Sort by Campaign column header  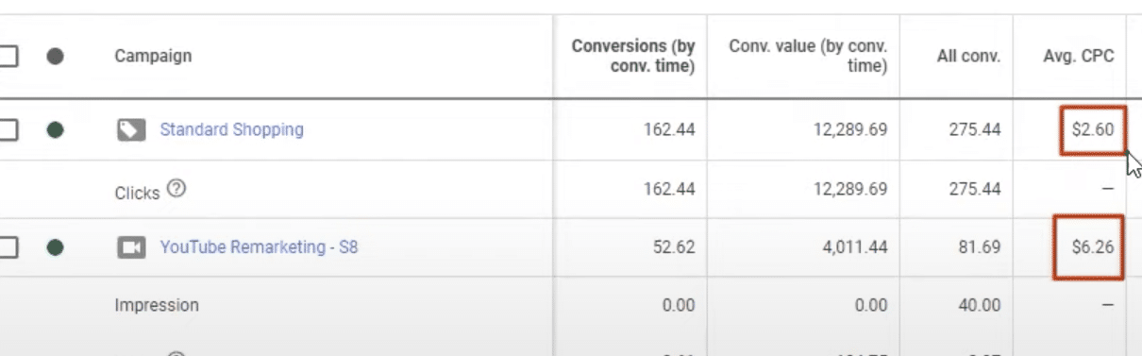pyautogui.click(x=153, y=56)
